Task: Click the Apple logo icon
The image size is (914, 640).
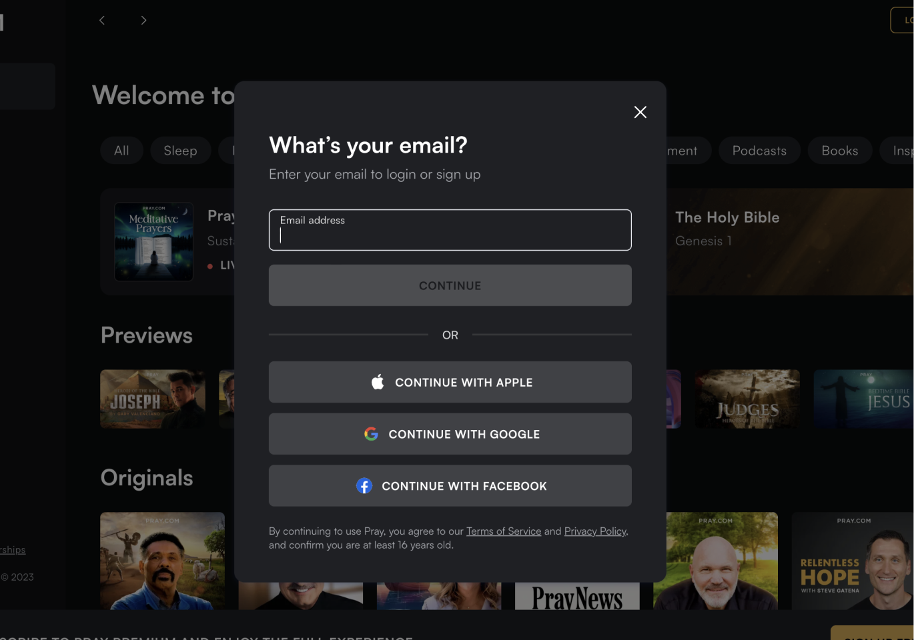Action: click(378, 382)
